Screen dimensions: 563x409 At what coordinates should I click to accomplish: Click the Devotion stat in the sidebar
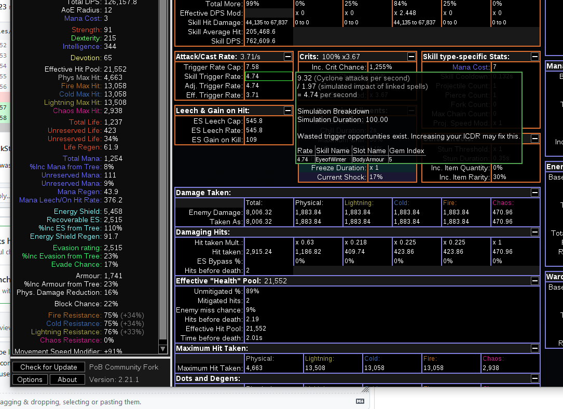[91, 58]
